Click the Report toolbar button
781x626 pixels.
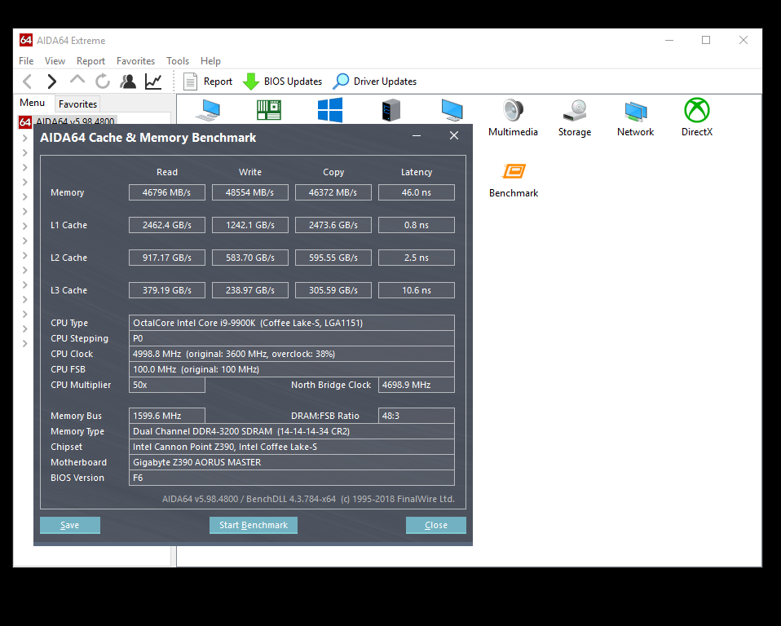click(208, 82)
